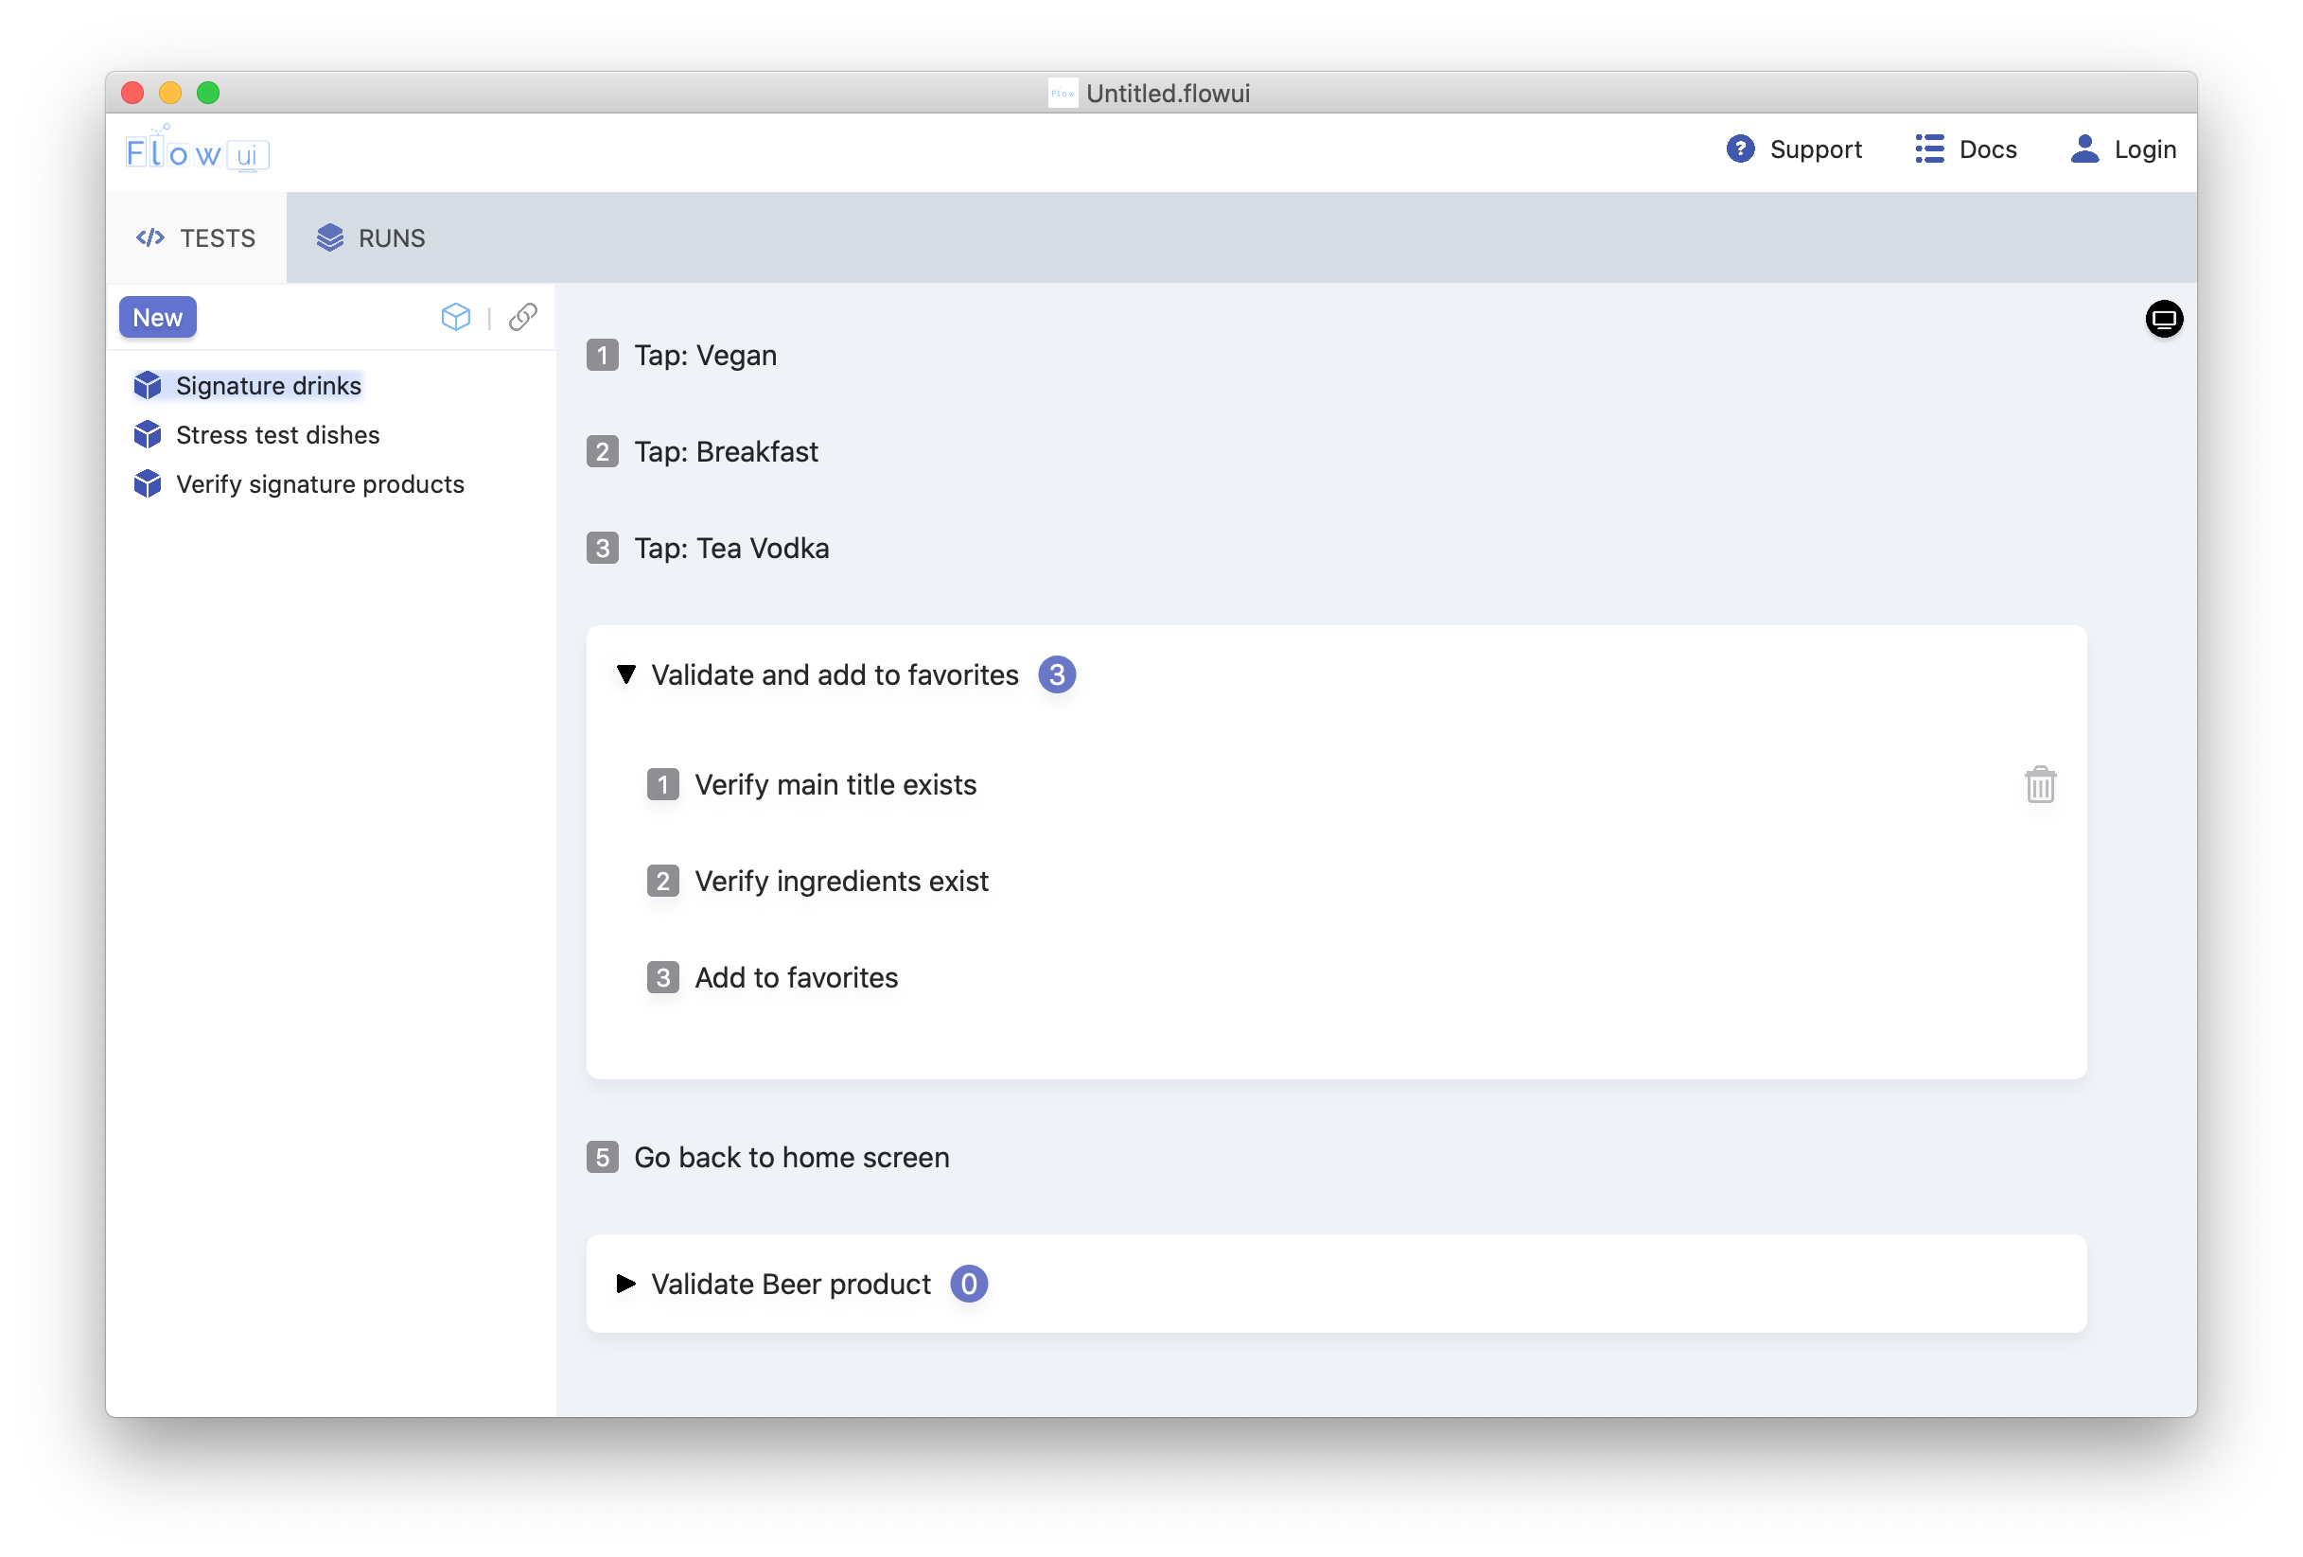This screenshot has width=2303, height=1557.
Task: Click trash icon for Verify main title
Action: point(2039,784)
